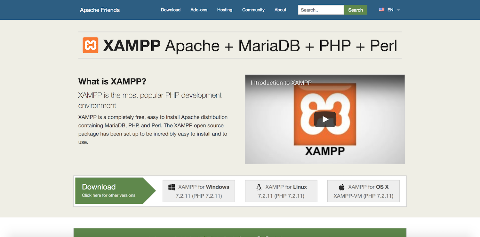Click the XAMPP Apache + MariaDB page title
The image size is (480, 237).
pyautogui.click(x=250, y=46)
